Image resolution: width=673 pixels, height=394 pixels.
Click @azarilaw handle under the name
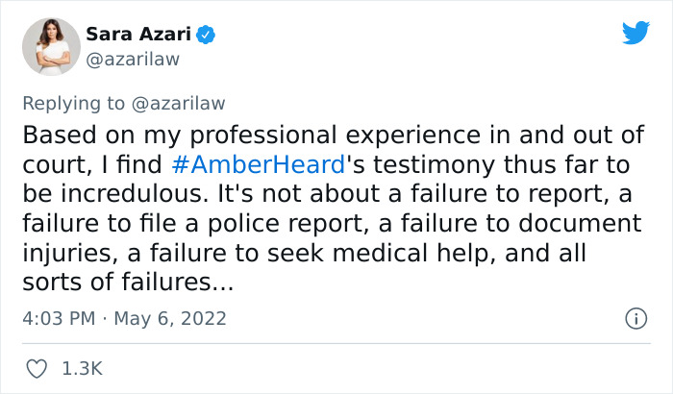pyautogui.click(x=133, y=60)
